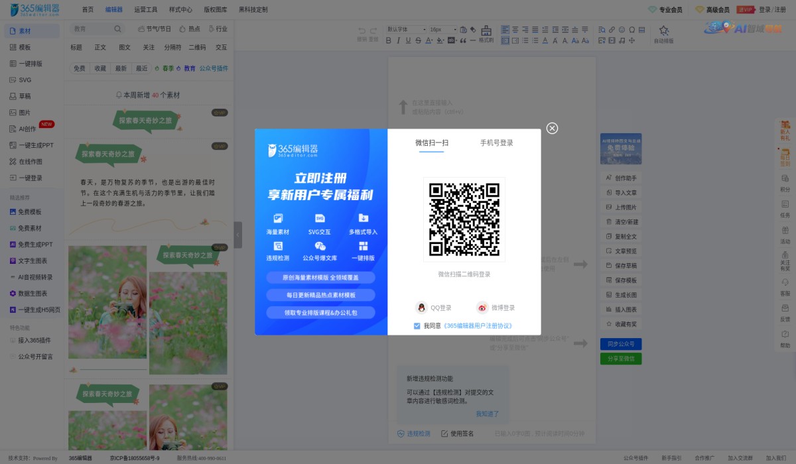Click the insert hyperlink icon in toolbar
Image resolution: width=796 pixels, height=464 pixels.
[x=612, y=30]
